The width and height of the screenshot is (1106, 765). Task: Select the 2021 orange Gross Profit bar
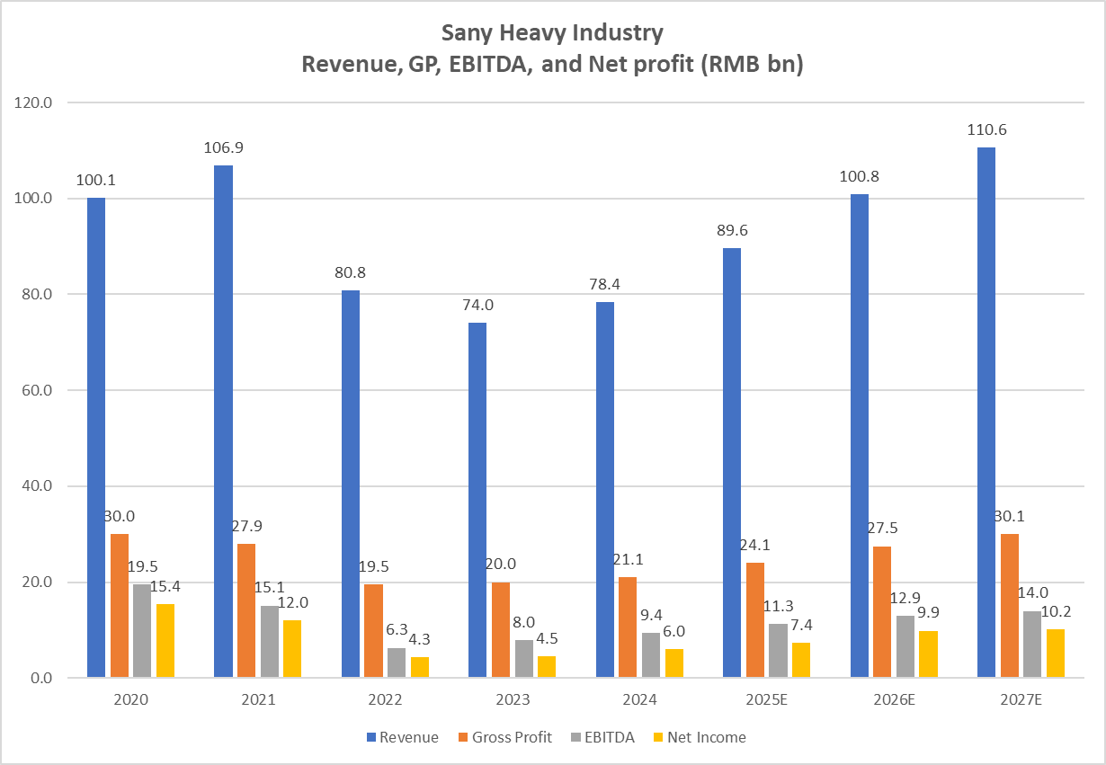246,610
